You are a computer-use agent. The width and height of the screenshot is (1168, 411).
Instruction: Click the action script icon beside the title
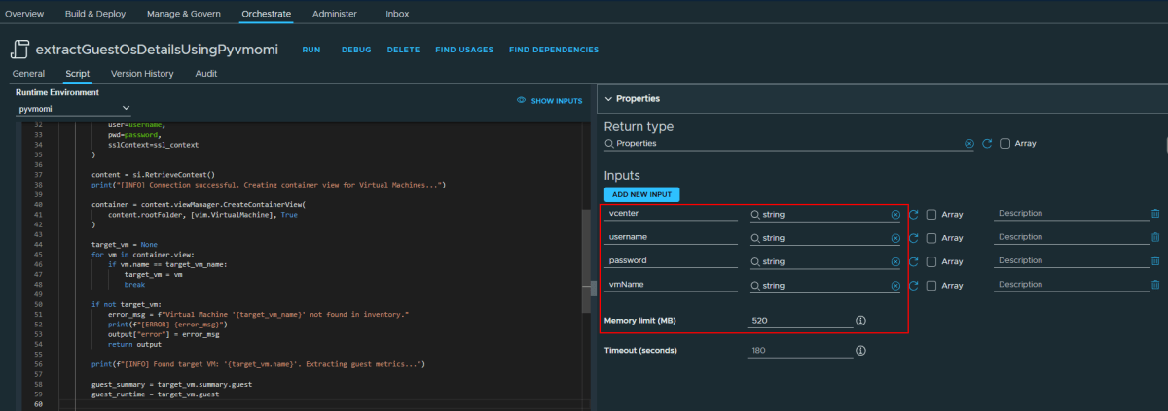click(20, 50)
